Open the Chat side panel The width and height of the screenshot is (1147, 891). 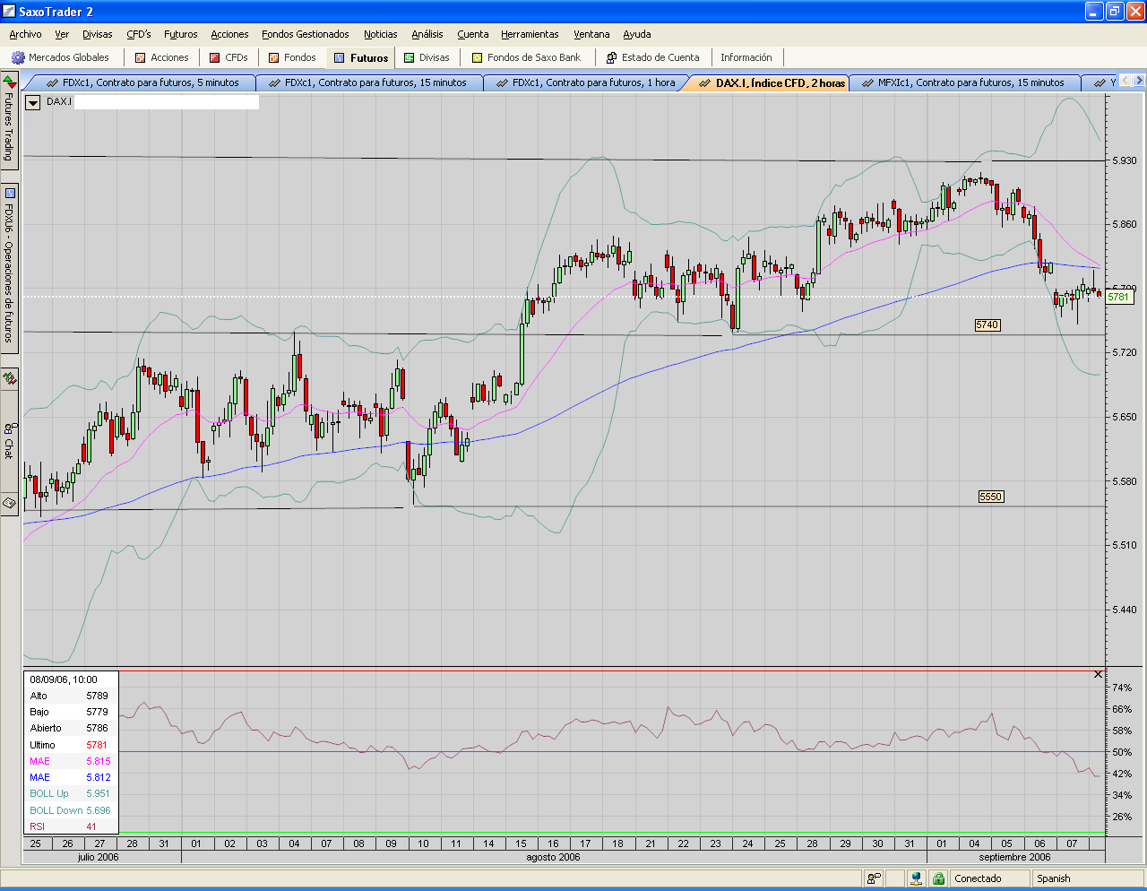click(x=9, y=439)
